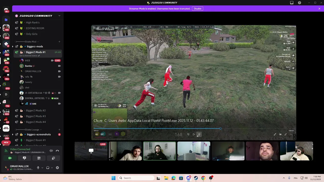The height and width of the screenshot is (182, 324).
Task: Expand headphone output options arrow
Action: pos(52,168)
